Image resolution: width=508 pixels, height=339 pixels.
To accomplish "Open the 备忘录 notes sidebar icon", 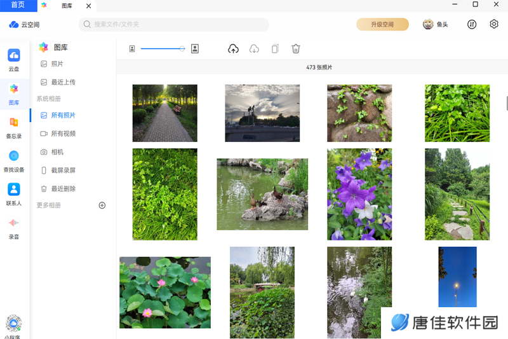I will [x=14, y=122].
